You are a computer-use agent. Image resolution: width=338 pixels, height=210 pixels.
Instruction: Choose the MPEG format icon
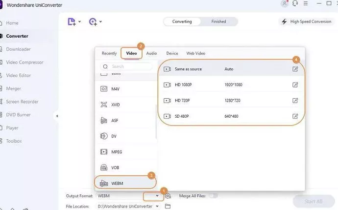104,152
